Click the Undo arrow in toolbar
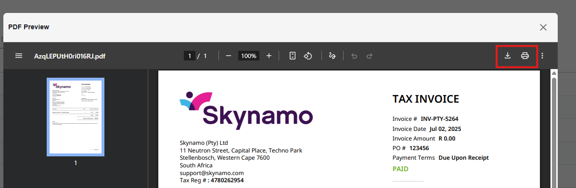576x188 pixels. (x=354, y=56)
